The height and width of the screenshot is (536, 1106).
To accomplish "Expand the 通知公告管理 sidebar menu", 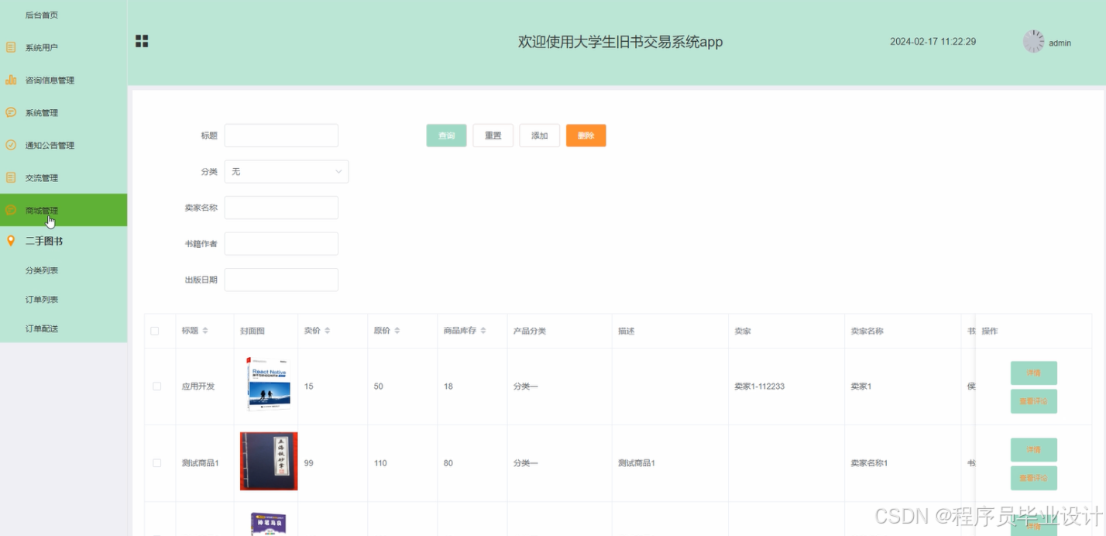I will point(64,145).
